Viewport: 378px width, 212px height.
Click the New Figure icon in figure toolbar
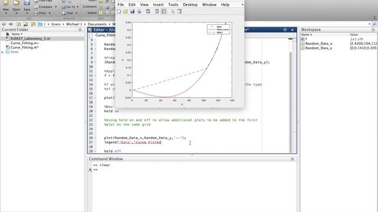pos(119,11)
